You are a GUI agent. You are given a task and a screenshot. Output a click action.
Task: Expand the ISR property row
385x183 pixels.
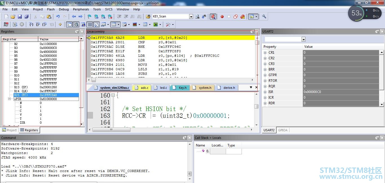[265, 92]
